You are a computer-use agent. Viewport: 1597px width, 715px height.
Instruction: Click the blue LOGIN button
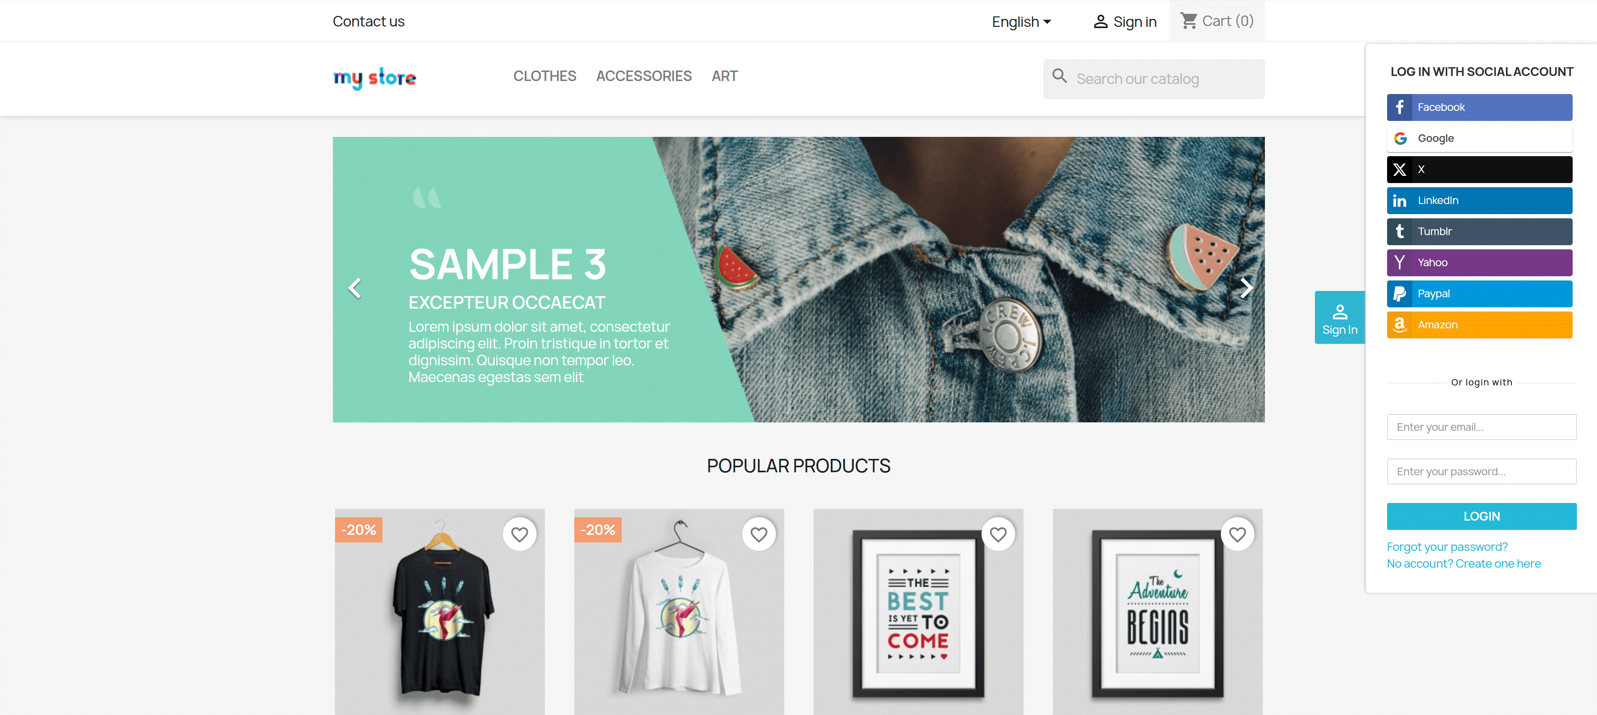pyautogui.click(x=1481, y=516)
